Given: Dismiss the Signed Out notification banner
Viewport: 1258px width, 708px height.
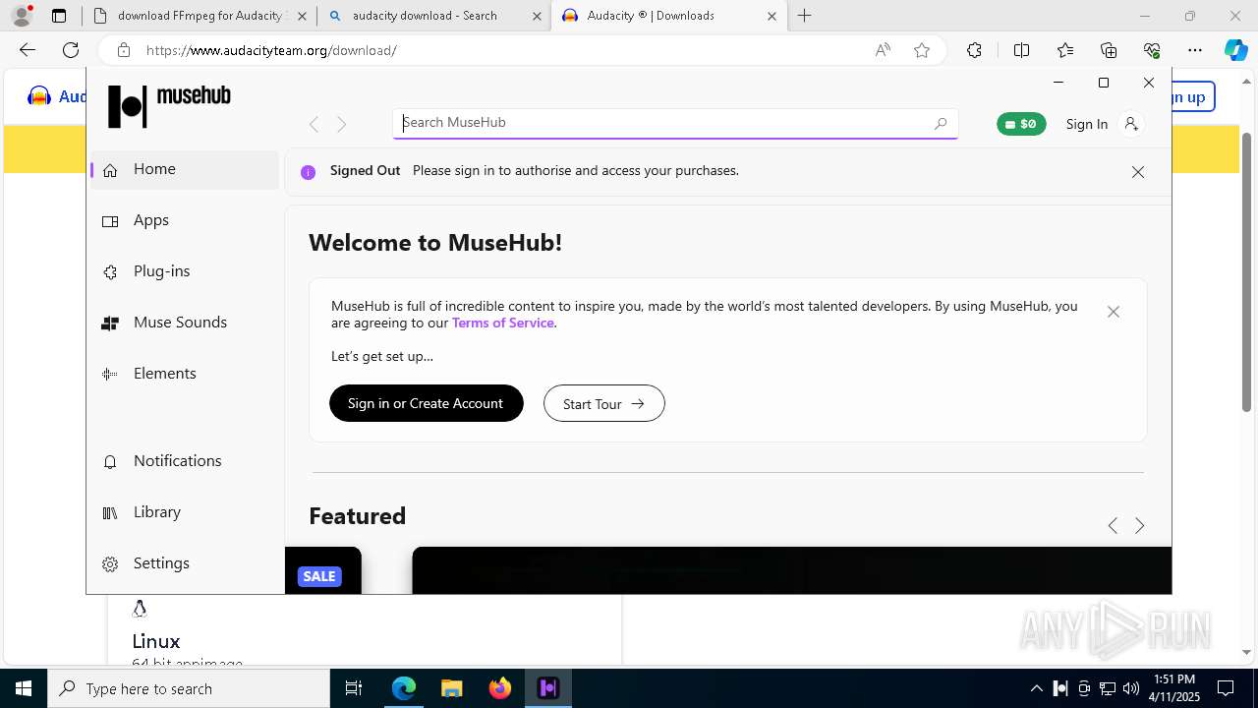Looking at the screenshot, I should coord(1138,172).
